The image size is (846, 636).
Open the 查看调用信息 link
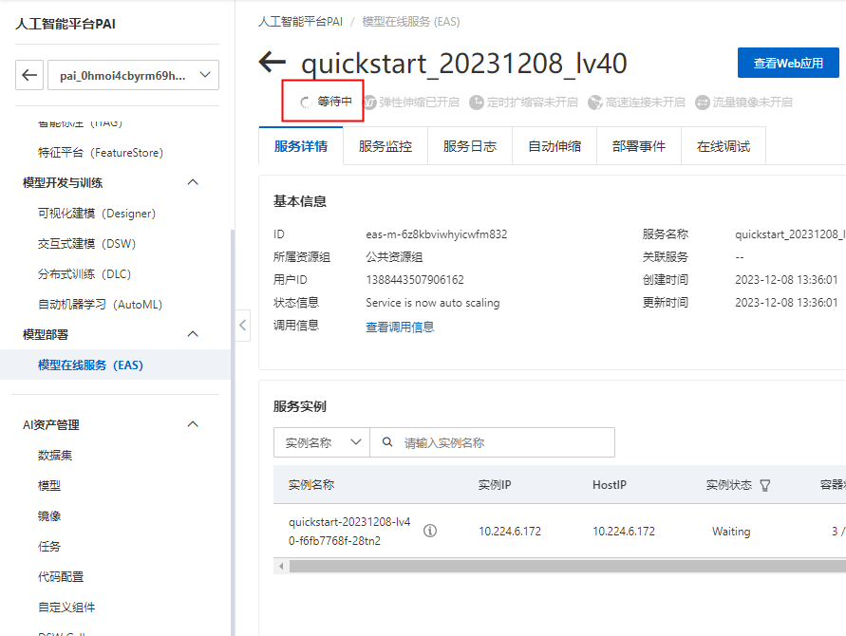click(x=400, y=327)
